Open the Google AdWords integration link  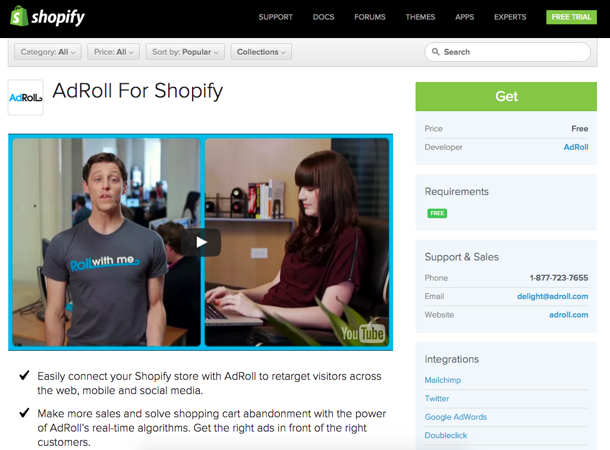(x=455, y=417)
